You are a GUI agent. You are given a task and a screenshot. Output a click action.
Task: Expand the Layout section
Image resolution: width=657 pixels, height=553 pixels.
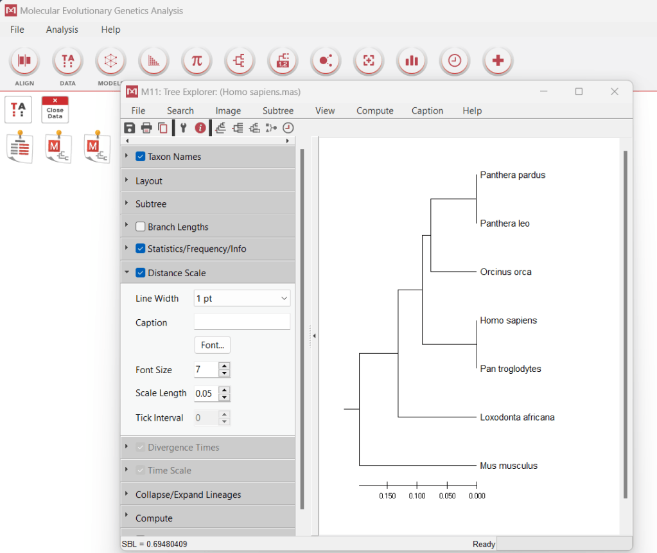(x=149, y=181)
